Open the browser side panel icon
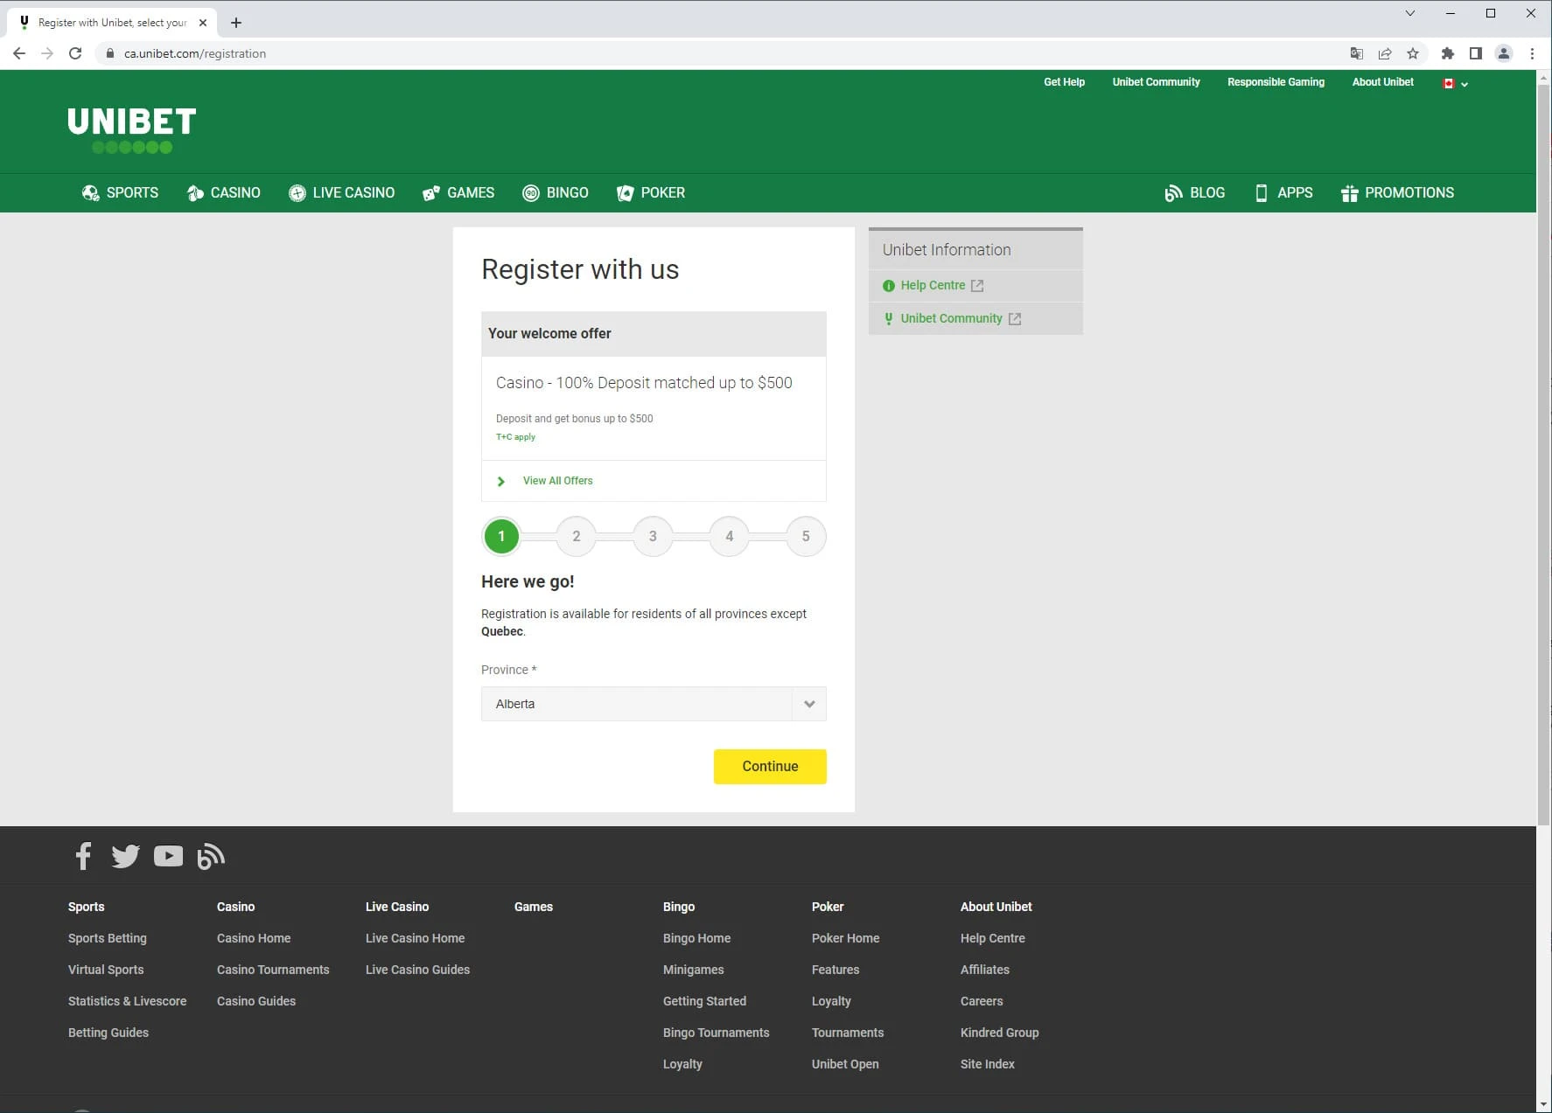Viewport: 1552px width, 1113px height. [1476, 53]
